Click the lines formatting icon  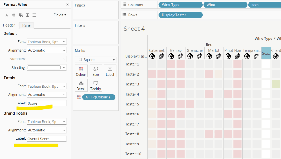click(x=34, y=15)
